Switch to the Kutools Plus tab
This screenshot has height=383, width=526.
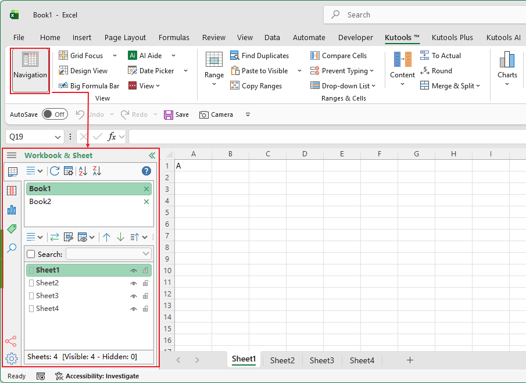click(452, 38)
